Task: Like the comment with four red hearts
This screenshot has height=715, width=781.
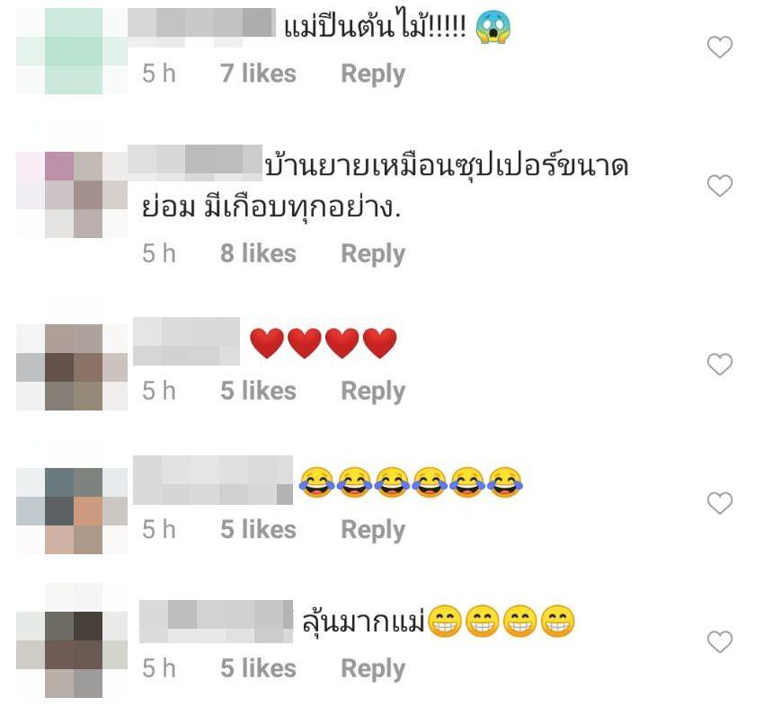Action: (x=720, y=365)
